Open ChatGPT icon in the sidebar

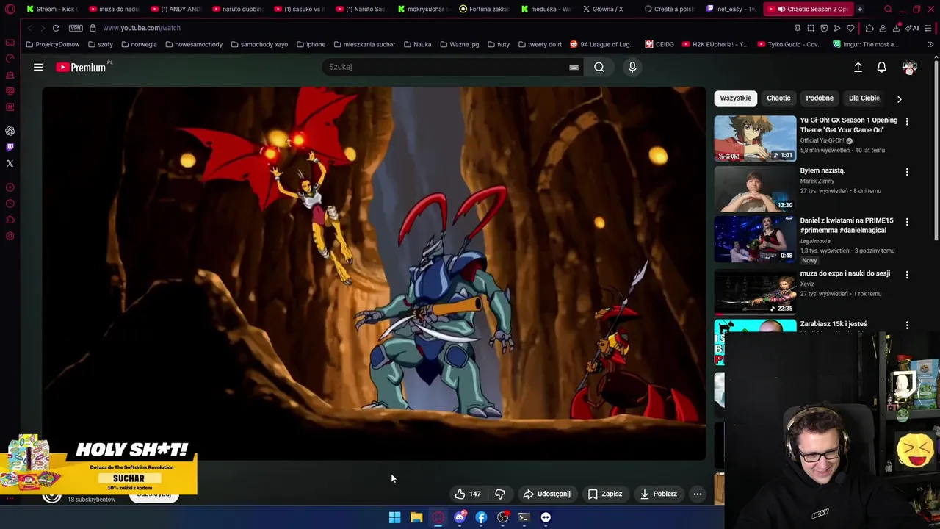pos(10,131)
